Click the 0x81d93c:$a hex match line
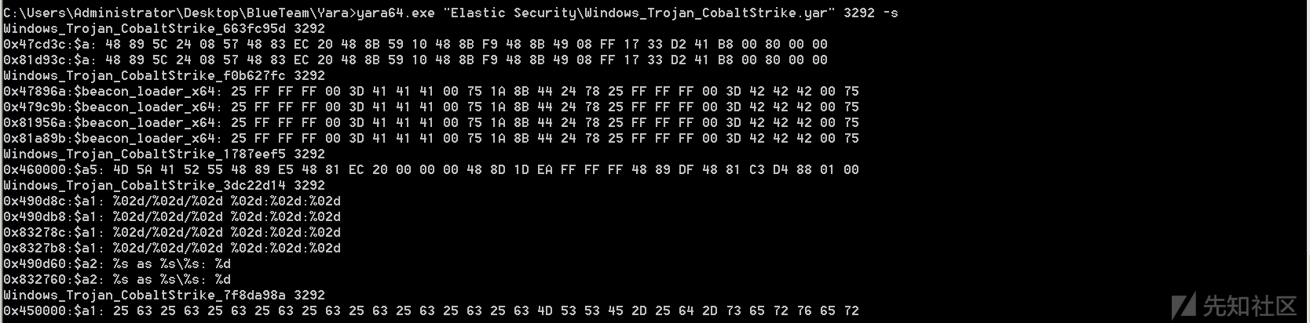This screenshot has width=1310, height=323. click(415, 60)
